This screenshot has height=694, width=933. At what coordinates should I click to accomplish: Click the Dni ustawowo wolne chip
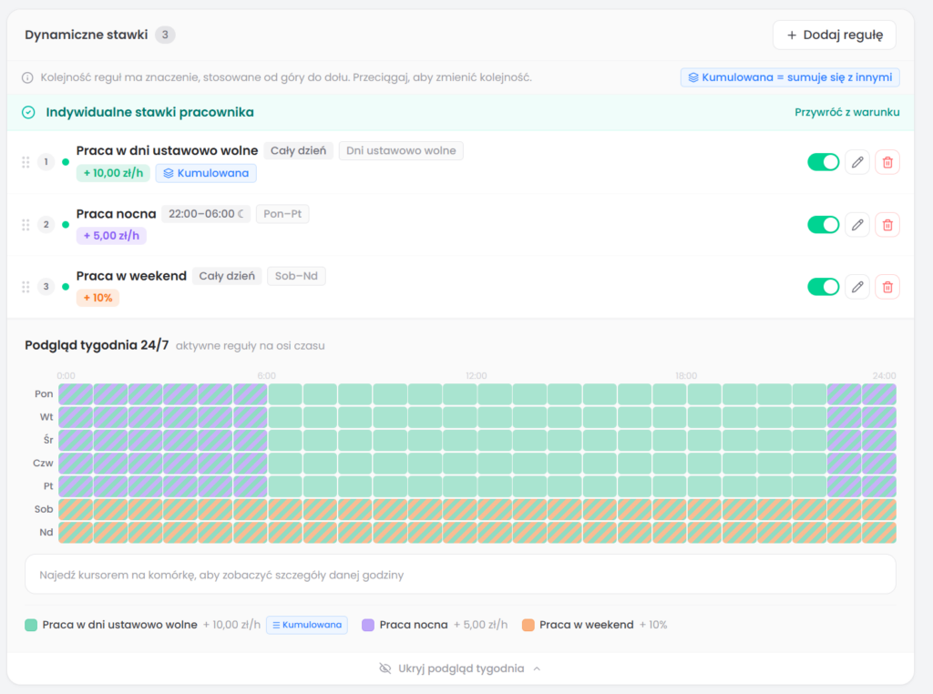[401, 151]
